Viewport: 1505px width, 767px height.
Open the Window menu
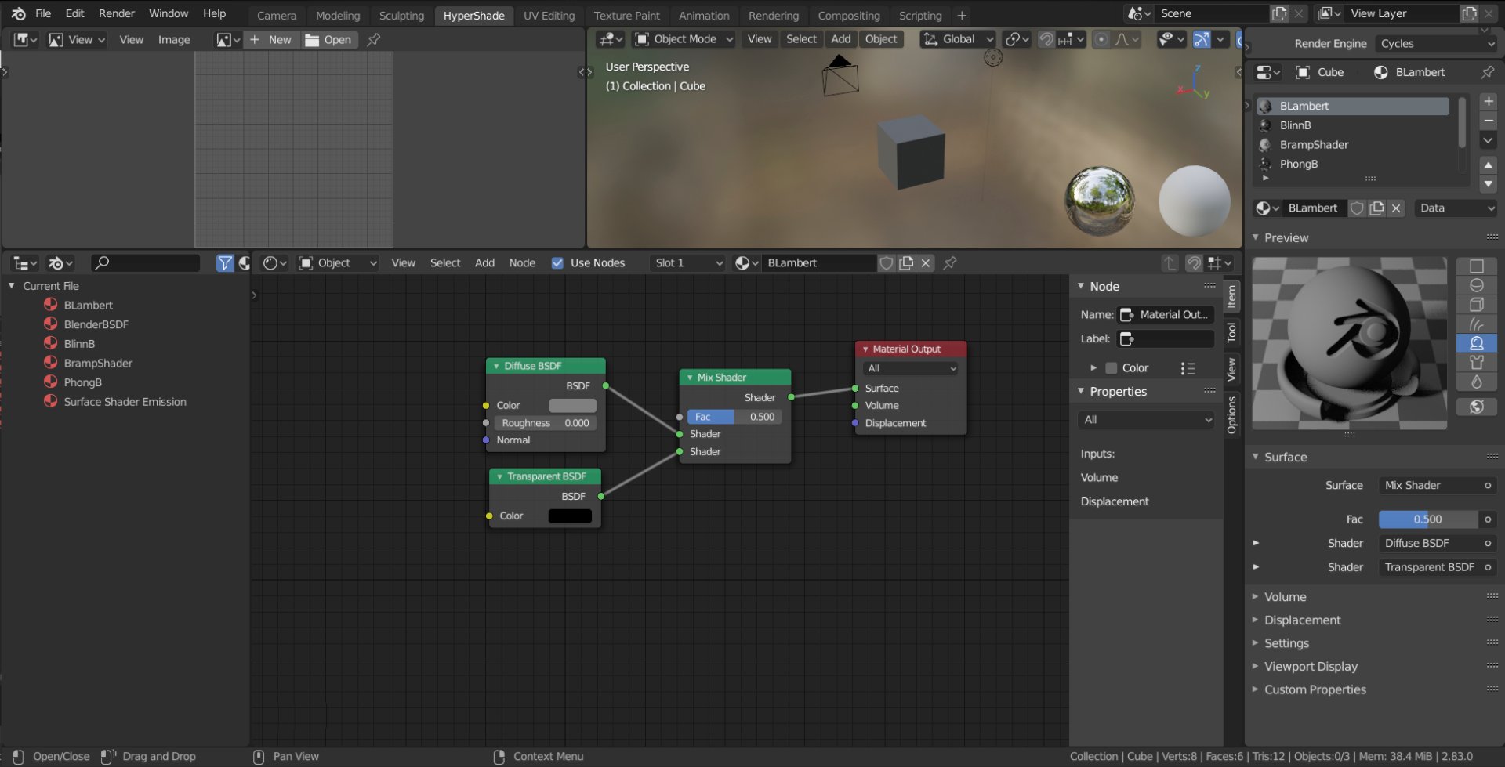point(169,13)
